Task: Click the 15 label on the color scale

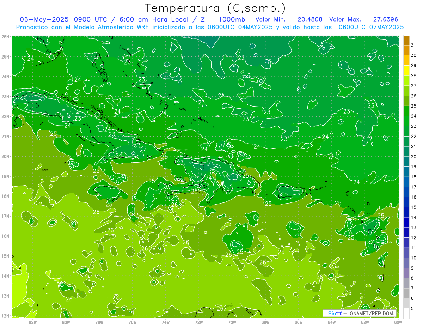Action: pyautogui.click(x=414, y=207)
